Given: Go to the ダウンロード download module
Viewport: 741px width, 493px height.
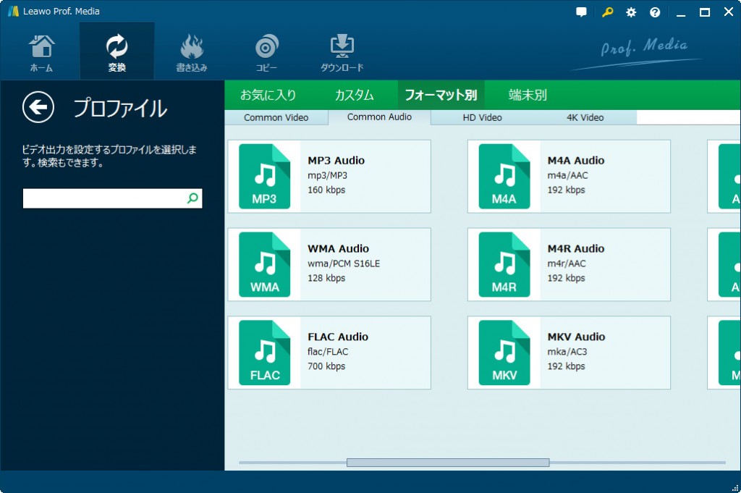Looking at the screenshot, I should [342, 51].
